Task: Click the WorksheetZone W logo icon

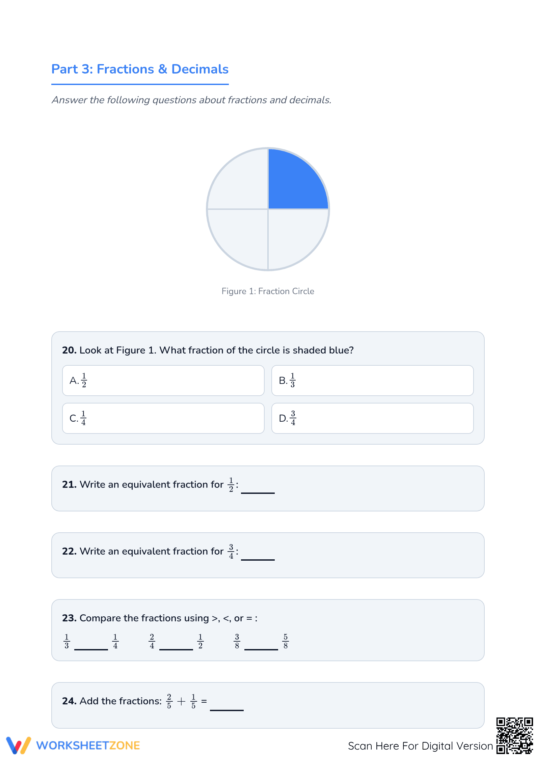Action: [x=19, y=745]
